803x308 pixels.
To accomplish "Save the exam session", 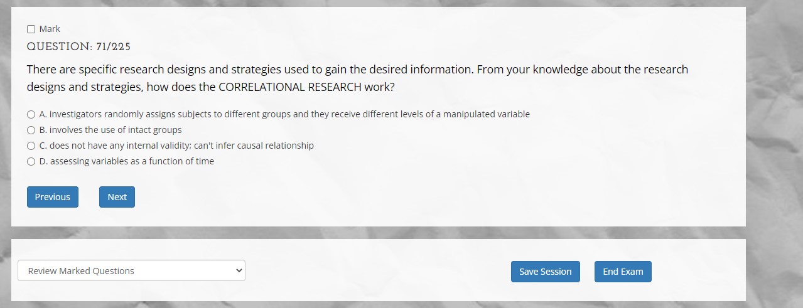I will click(546, 272).
